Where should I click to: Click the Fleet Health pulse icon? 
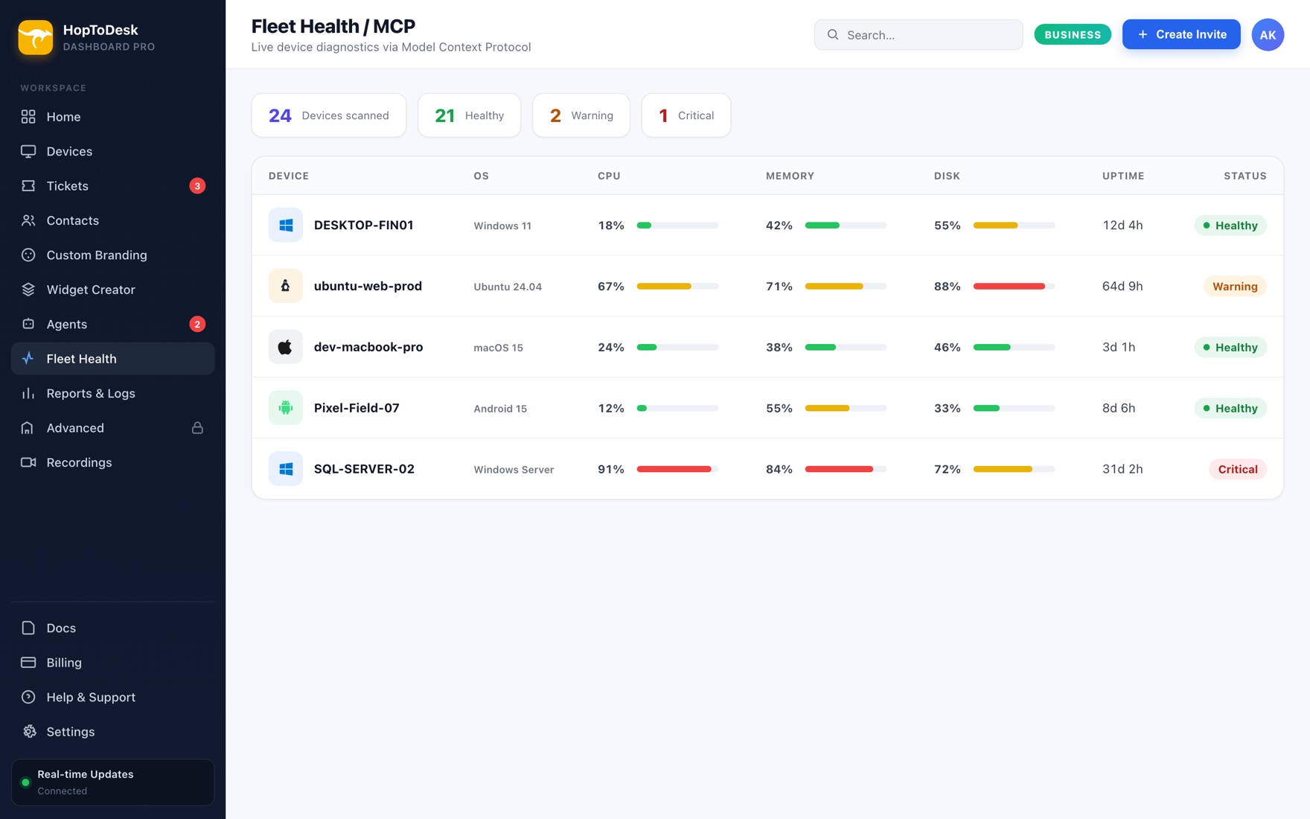[28, 359]
